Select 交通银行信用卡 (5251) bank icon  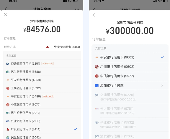(x=8, y=63)
